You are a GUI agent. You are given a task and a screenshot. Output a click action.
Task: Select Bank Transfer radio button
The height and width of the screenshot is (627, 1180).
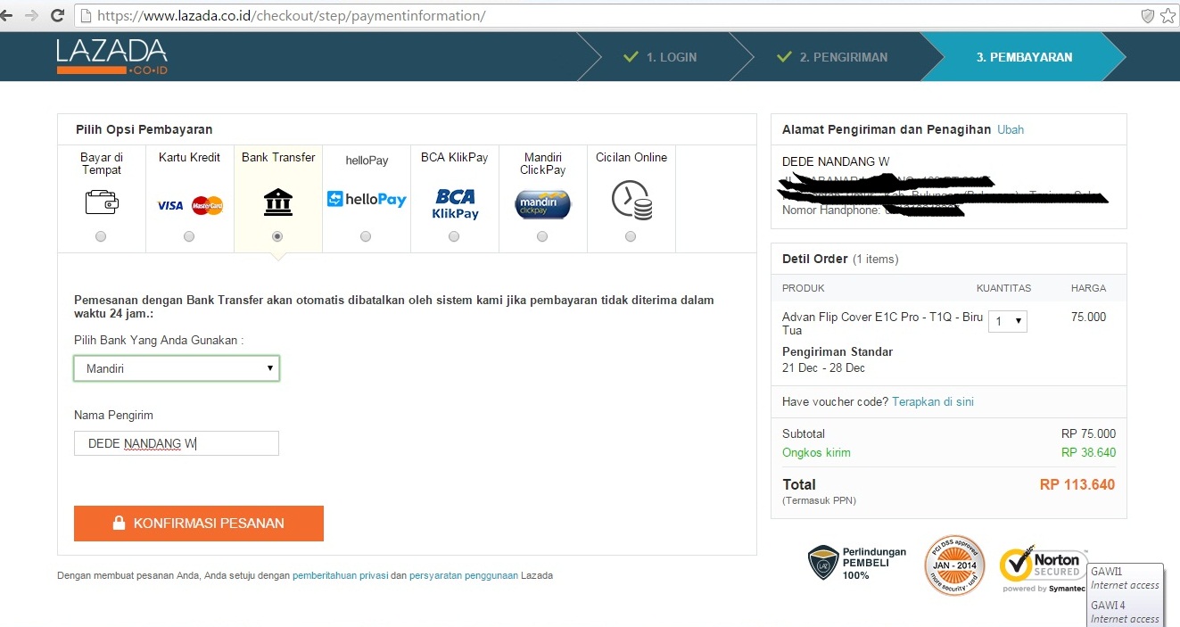point(277,236)
